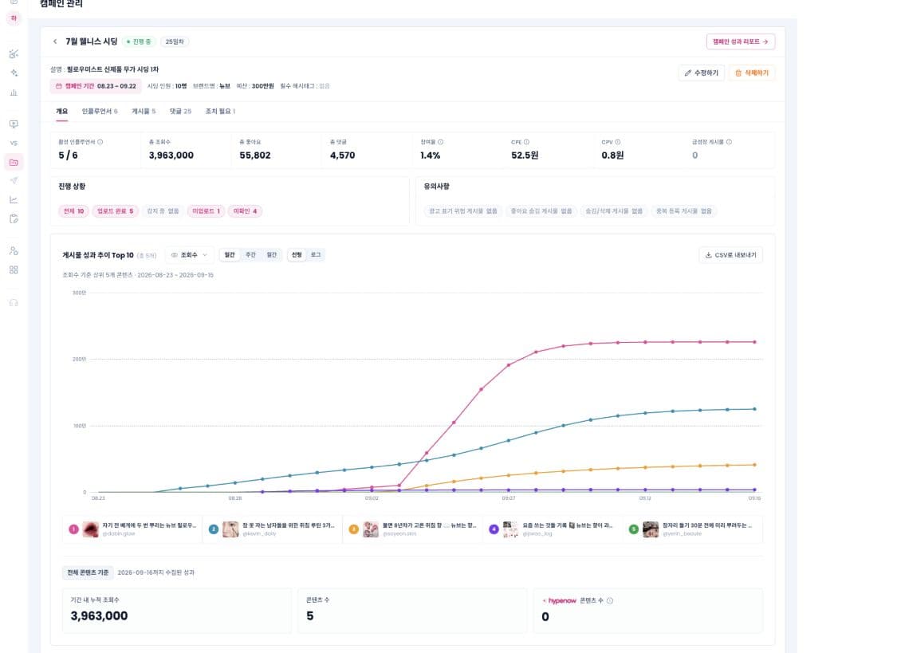Click the teal number 2 legend circle
The width and height of the screenshot is (897, 653).
(x=214, y=529)
